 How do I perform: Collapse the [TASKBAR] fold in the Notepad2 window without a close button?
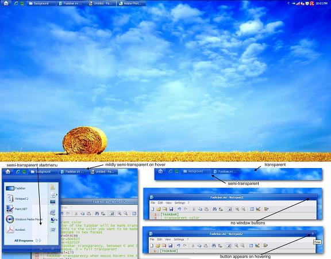159,215
